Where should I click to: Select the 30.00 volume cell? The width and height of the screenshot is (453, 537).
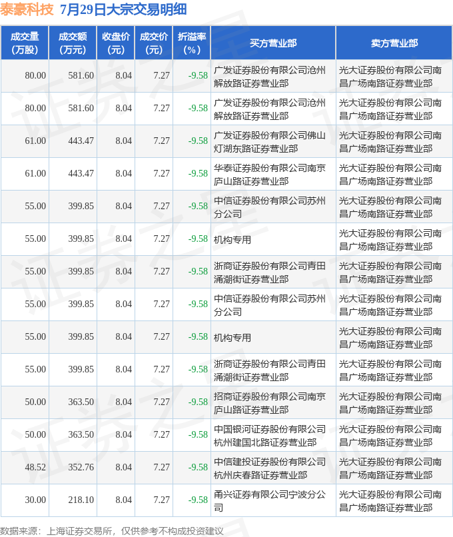point(35,500)
